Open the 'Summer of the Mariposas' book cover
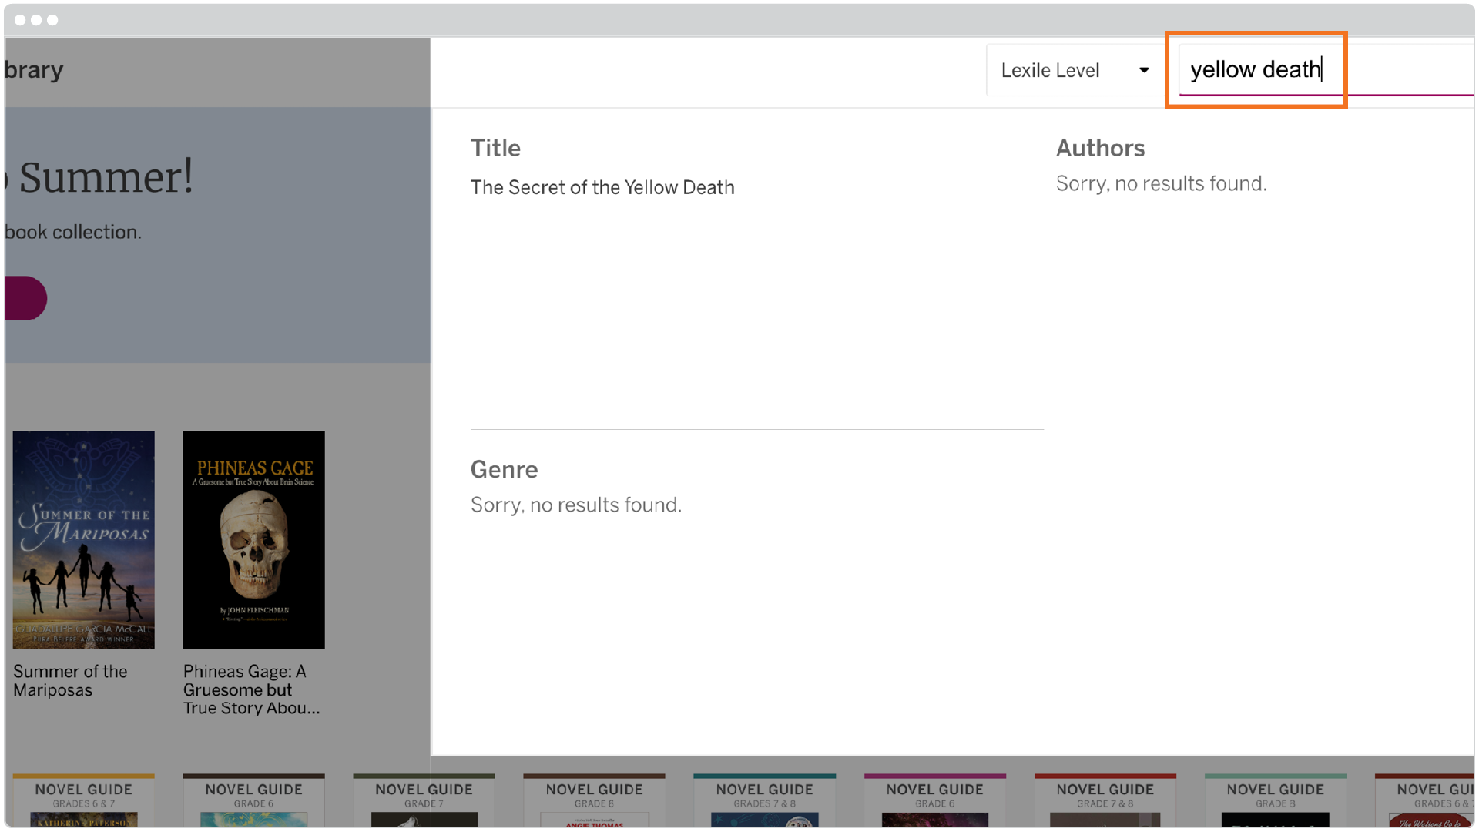This screenshot has height=832, width=1479. (83, 539)
